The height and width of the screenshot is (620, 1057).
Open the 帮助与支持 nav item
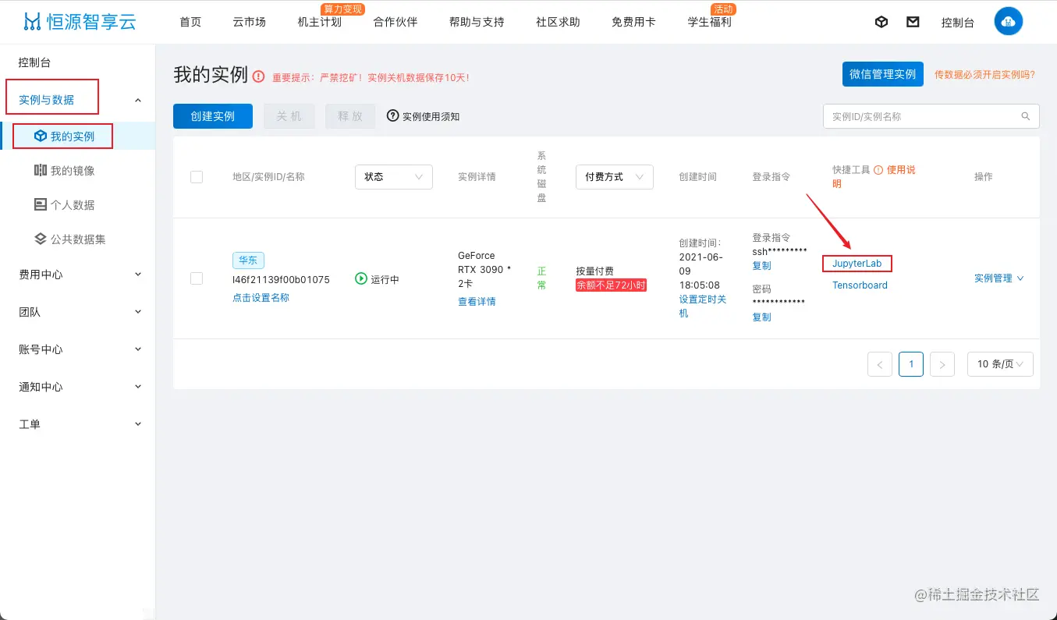tap(477, 22)
